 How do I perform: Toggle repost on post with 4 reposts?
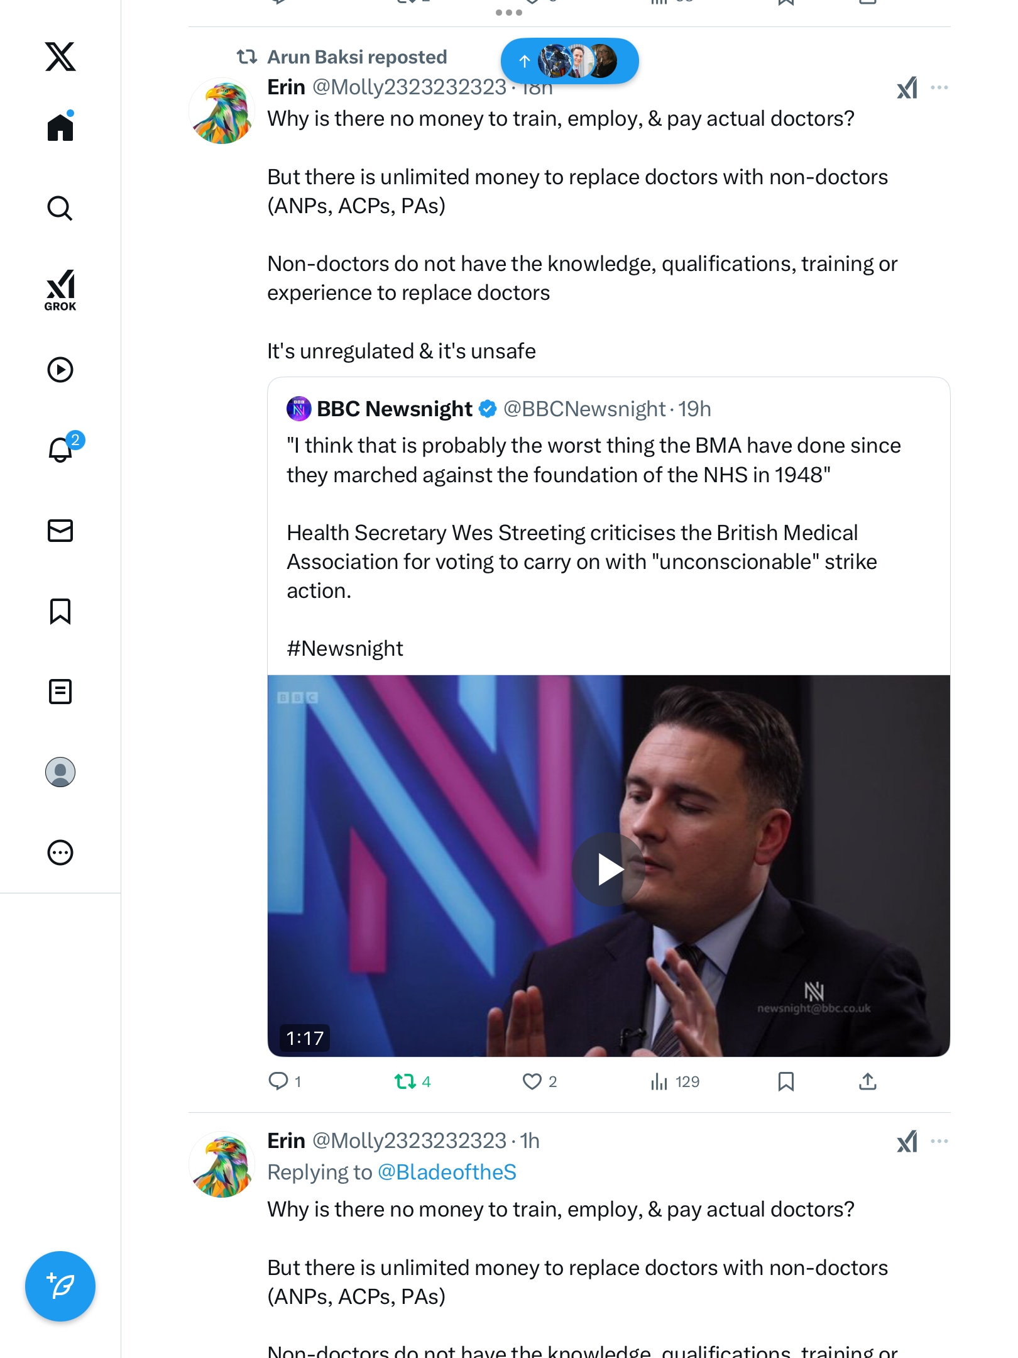click(405, 1081)
